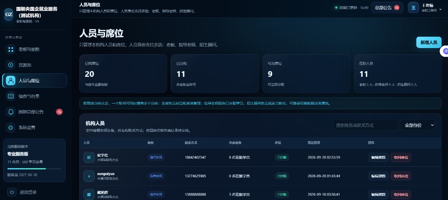Click 收回席位 for the 18842402547 row
This screenshot has width=448, height=200.
pyautogui.click(x=401, y=158)
